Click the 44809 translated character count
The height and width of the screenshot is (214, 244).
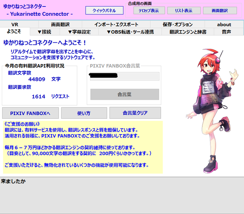37,79
